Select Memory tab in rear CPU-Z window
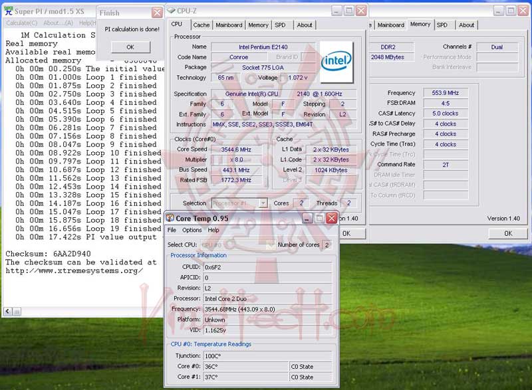 click(x=420, y=24)
